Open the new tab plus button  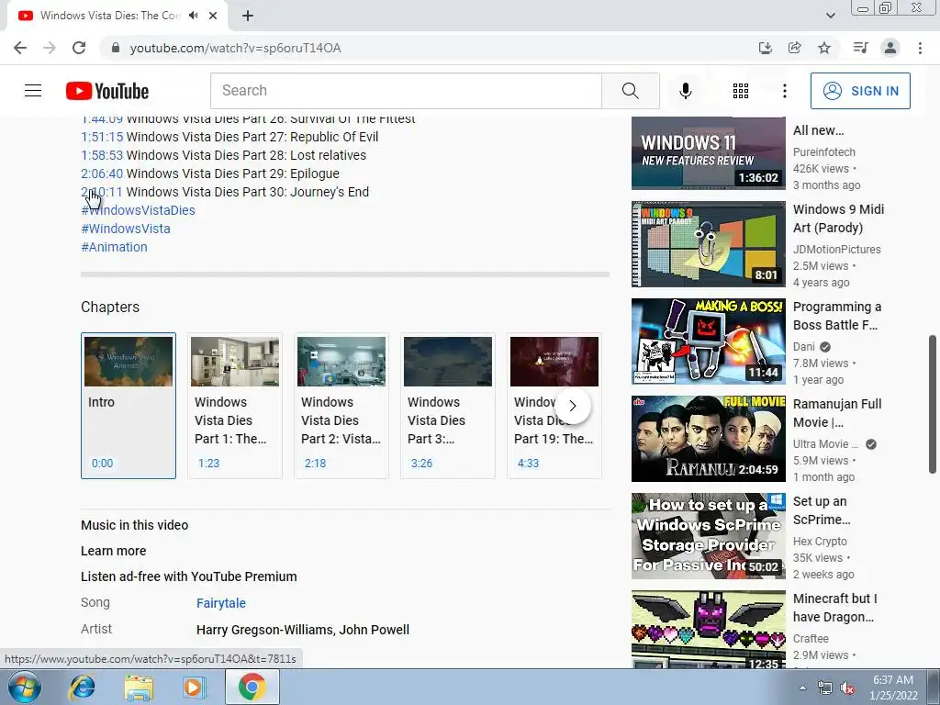coord(248,17)
